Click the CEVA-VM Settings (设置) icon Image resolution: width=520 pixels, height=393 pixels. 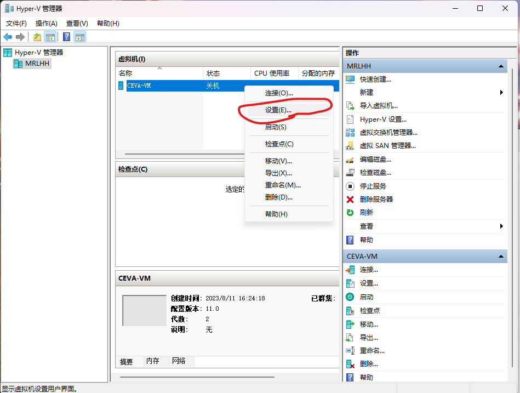350,283
